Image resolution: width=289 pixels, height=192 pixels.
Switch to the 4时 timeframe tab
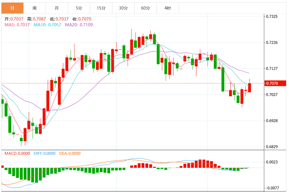point(168,8)
